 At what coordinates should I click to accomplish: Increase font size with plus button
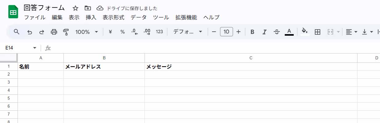(238, 32)
